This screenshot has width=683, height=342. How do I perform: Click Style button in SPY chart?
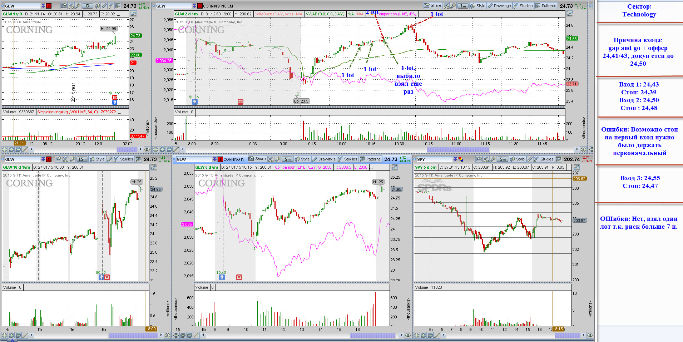[x=518, y=159]
